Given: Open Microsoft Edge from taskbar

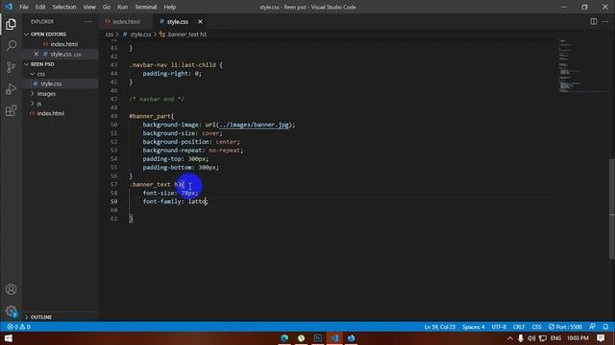Looking at the screenshot, I should pos(284,338).
